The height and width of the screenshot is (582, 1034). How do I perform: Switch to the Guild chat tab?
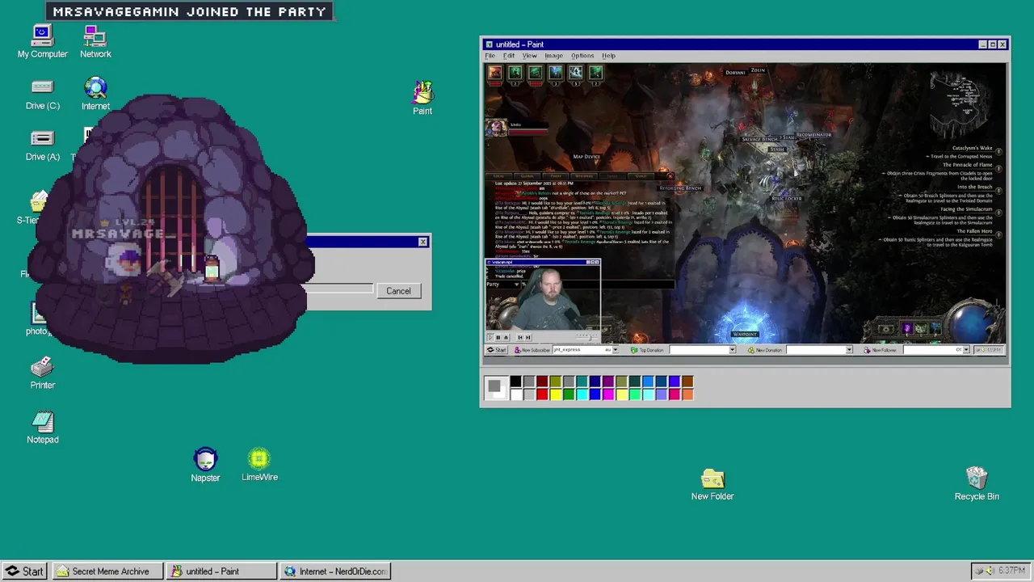pos(641,175)
